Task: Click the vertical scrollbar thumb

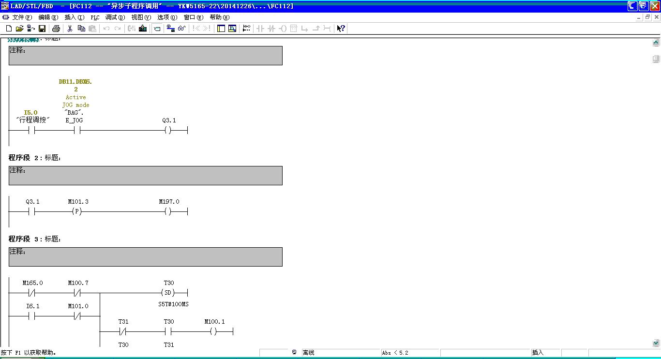Action: [x=656, y=59]
